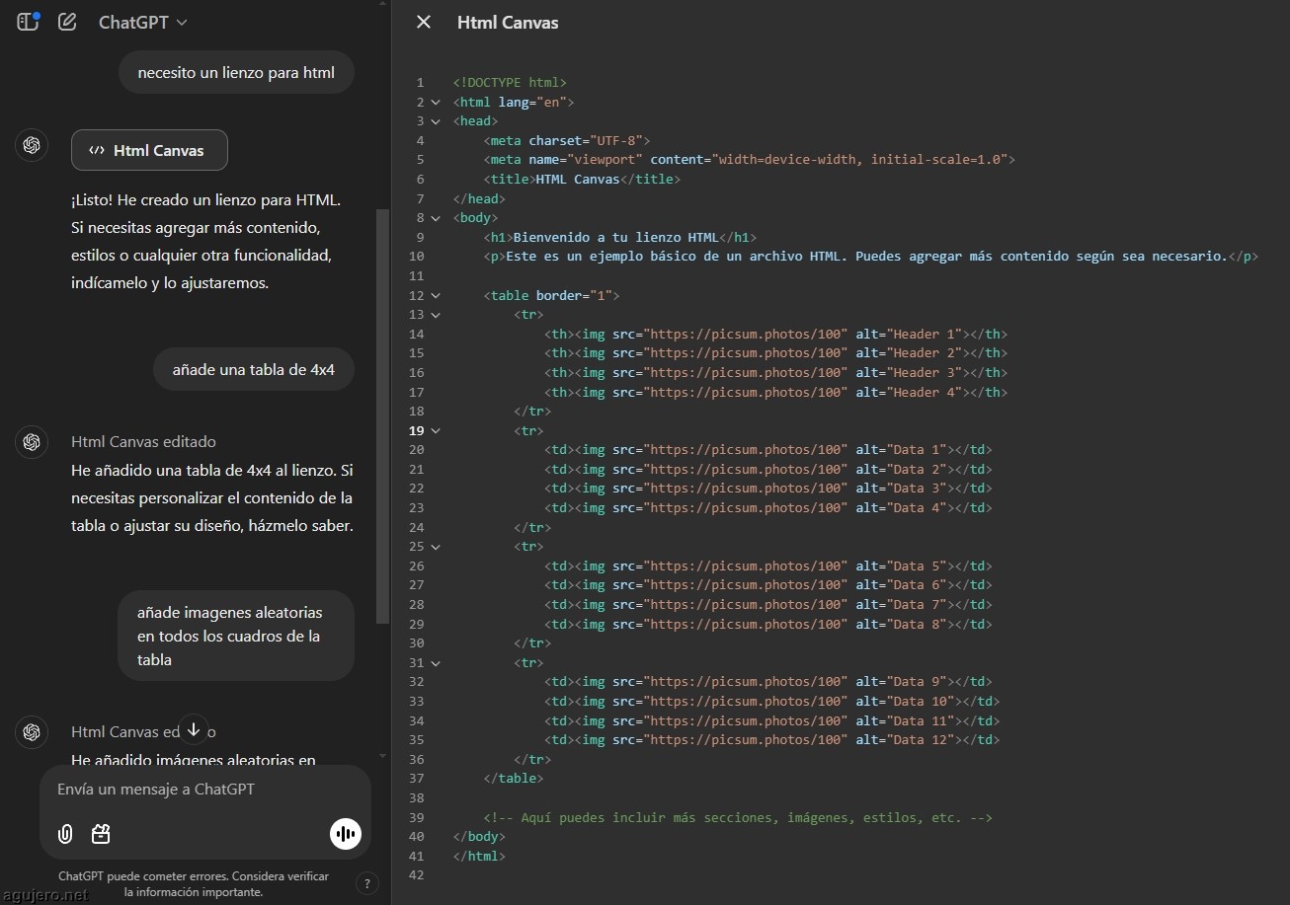Start voice mode with the waveform button
1290x905 pixels.
tap(346, 834)
